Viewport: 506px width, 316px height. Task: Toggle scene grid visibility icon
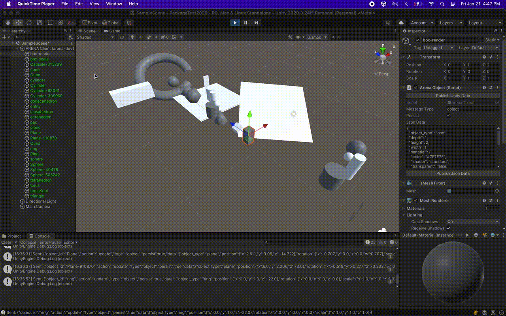pos(174,37)
